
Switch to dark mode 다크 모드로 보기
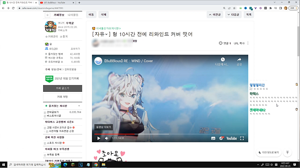coord(268,152)
